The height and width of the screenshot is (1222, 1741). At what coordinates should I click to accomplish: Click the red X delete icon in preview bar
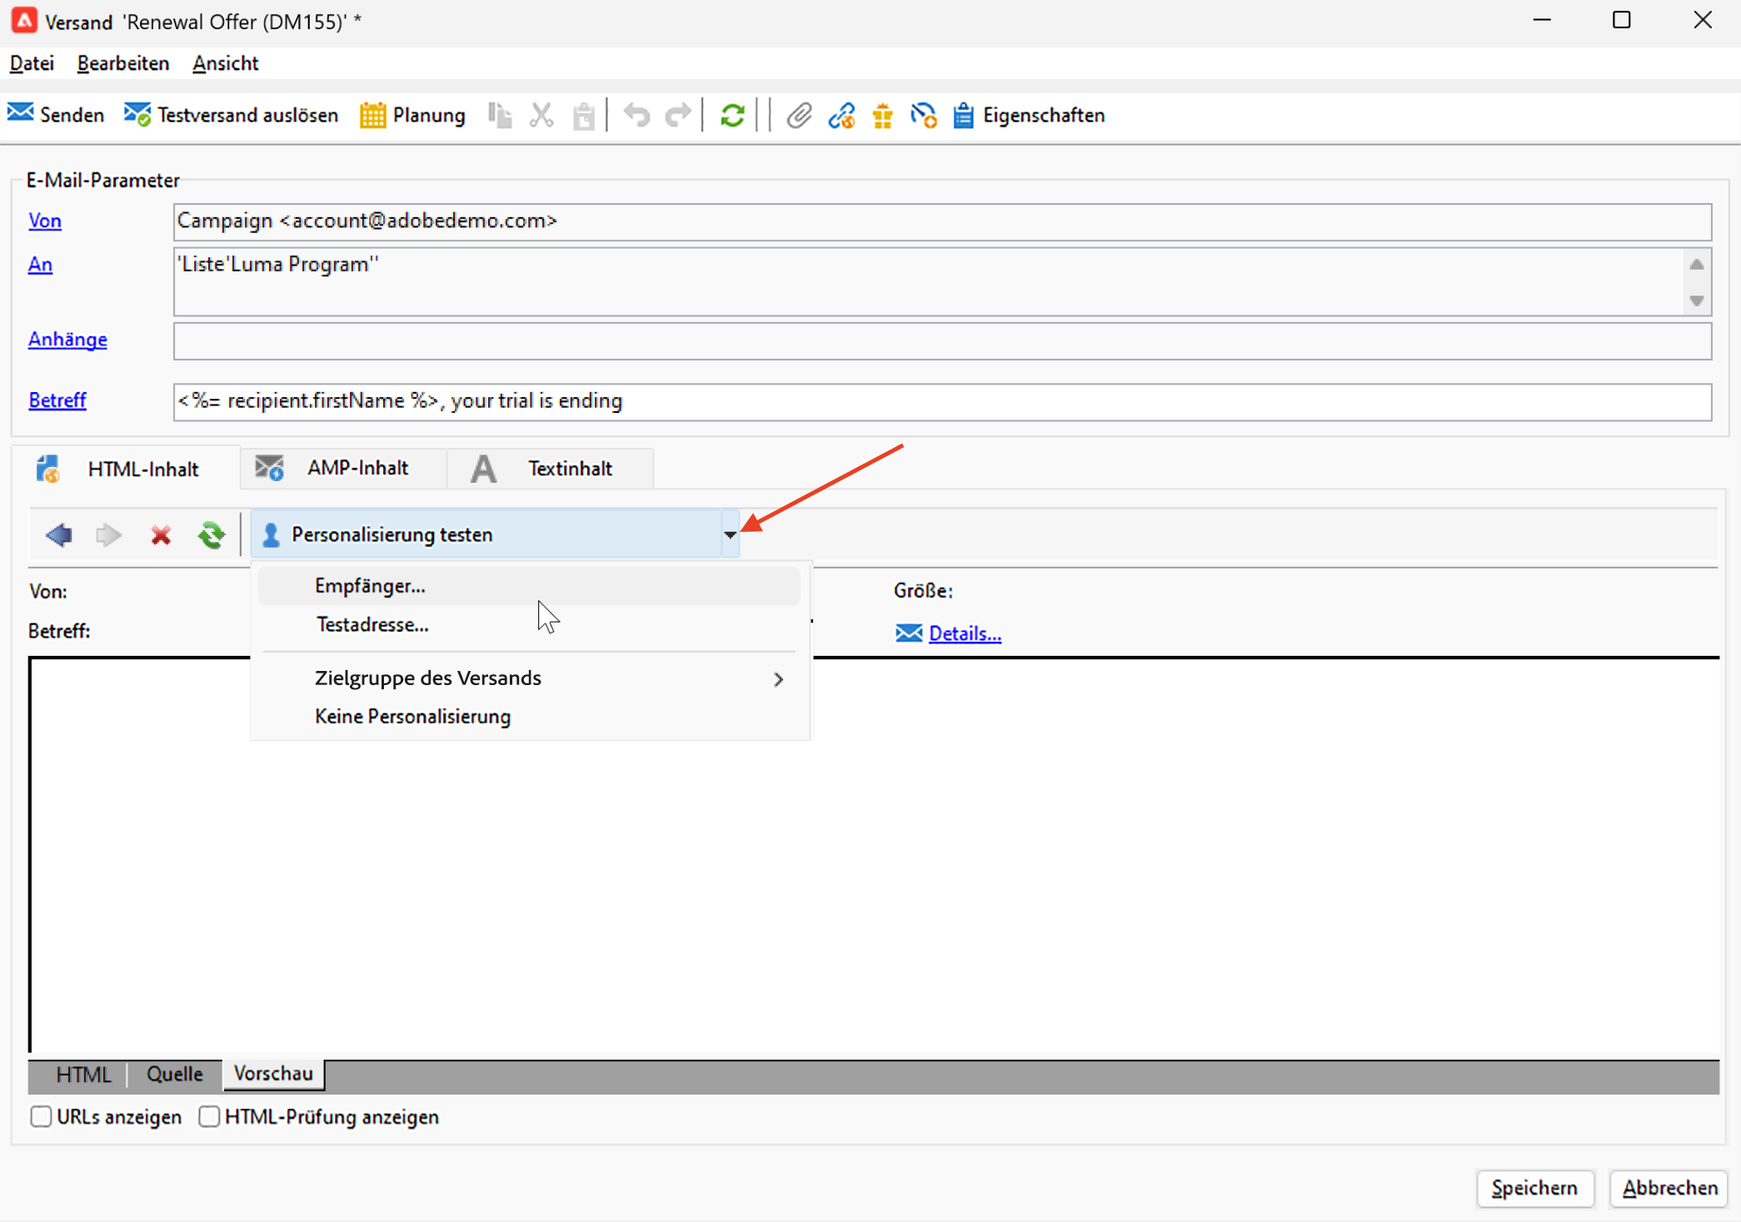coord(161,534)
